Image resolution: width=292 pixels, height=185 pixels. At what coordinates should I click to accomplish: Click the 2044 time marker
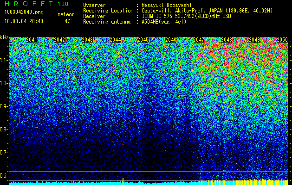(115, 40)
